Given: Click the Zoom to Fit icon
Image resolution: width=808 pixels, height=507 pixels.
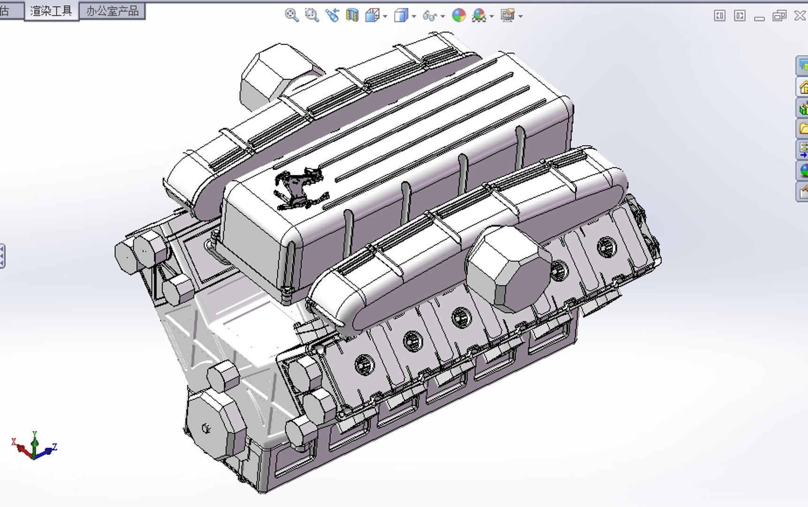Looking at the screenshot, I should tap(291, 15).
